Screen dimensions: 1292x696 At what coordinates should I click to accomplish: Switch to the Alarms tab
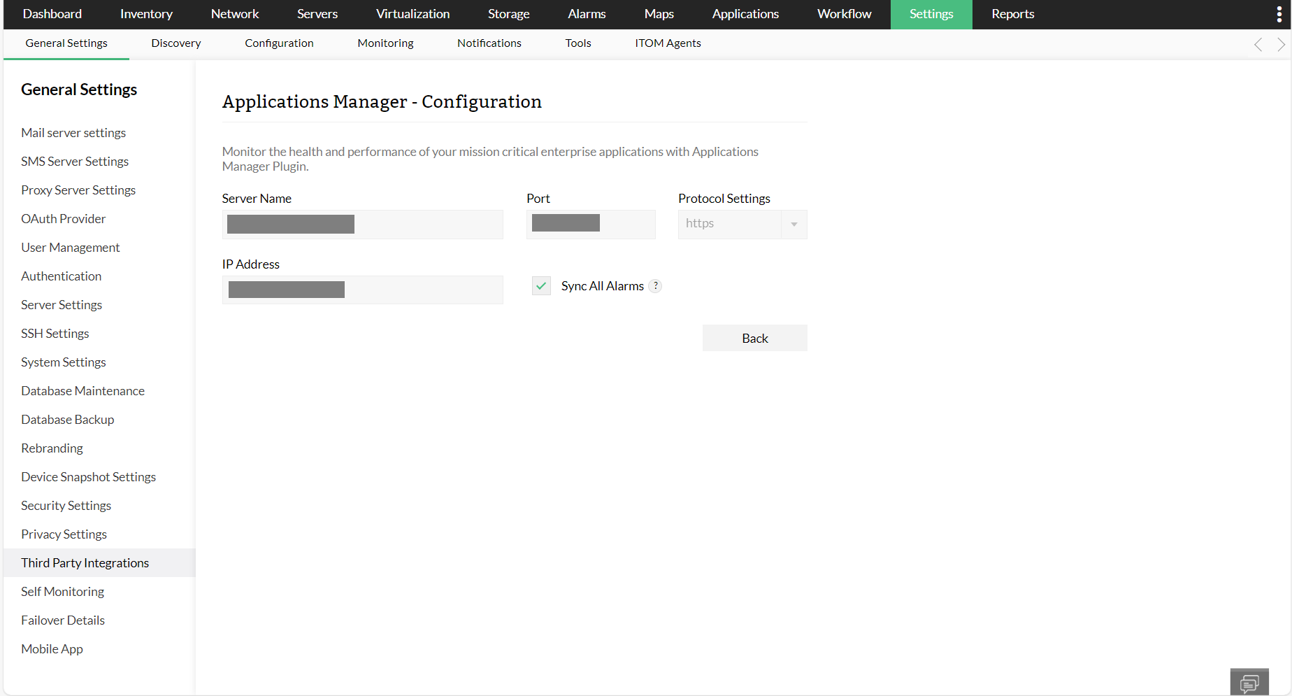point(587,14)
